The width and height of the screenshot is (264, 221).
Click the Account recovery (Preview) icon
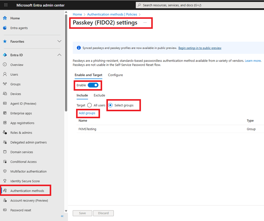pyautogui.click(x=5, y=200)
